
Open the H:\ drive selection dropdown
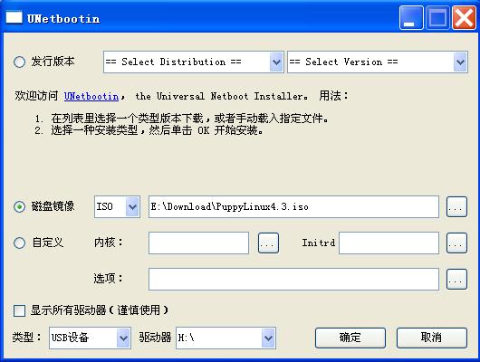(226, 338)
